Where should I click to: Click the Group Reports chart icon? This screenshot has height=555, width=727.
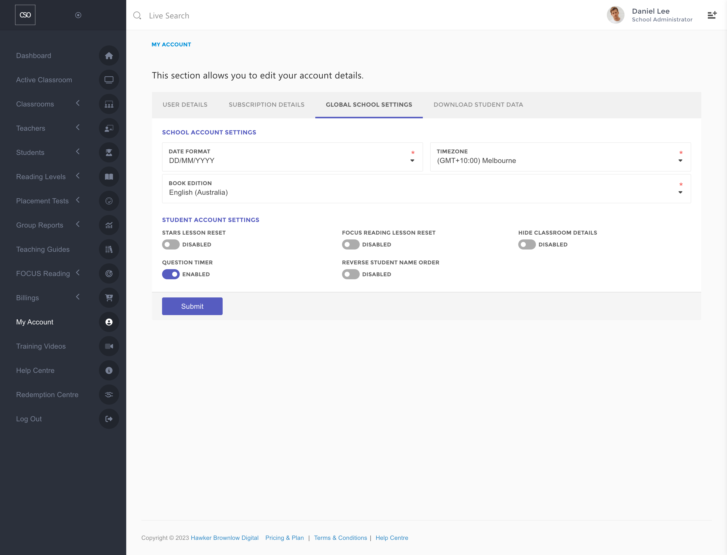pyautogui.click(x=109, y=225)
